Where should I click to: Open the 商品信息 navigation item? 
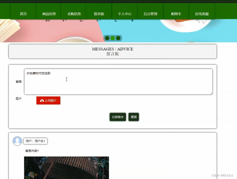click(x=49, y=14)
